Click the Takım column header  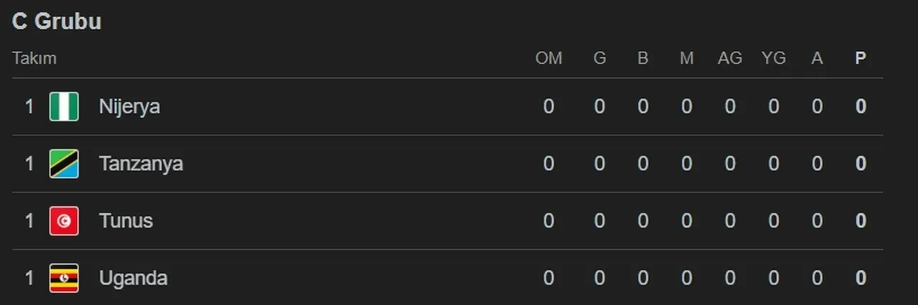click(x=34, y=59)
